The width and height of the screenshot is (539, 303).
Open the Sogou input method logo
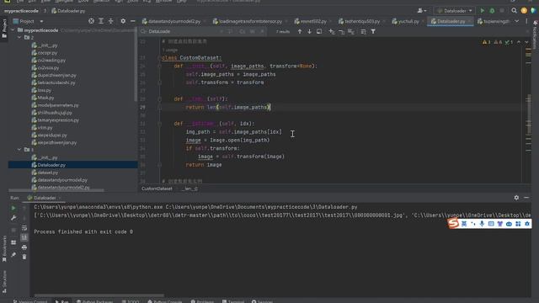pyautogui.click(x=453, y=224)
